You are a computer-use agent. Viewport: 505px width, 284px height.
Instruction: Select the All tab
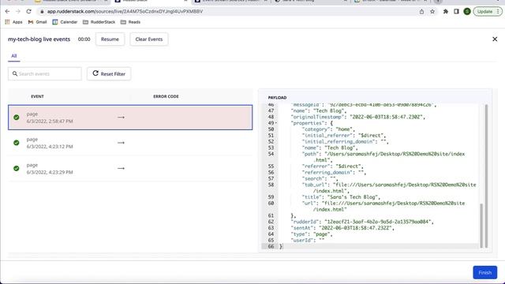[14, 56]
